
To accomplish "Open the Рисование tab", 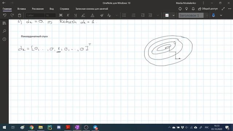I will click(x=38, y=9).
